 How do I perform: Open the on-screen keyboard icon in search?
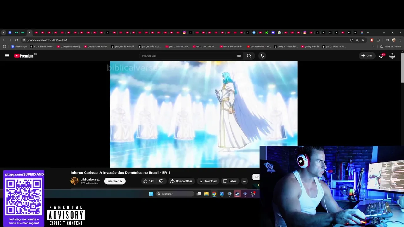click(239, 56)
